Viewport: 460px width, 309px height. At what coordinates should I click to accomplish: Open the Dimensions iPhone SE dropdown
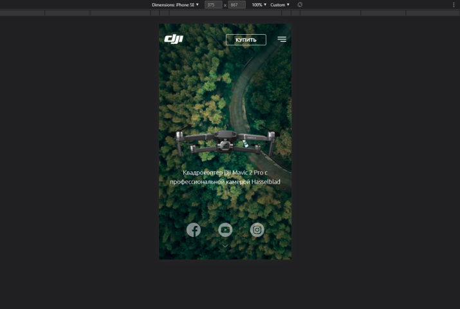pyautogui.click(x=175, y=5)
